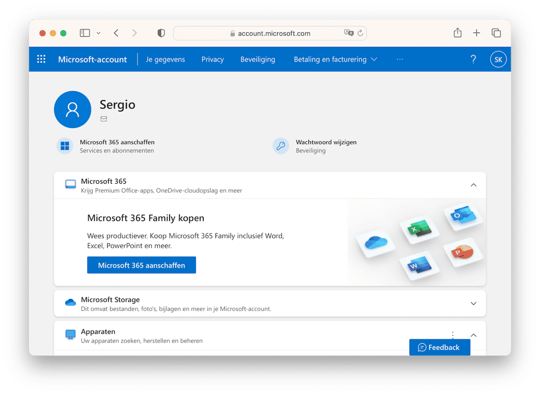The height and width of the screenshot is (394, 540).
Task: Click the Excel app tile in the banner
Action: click(x=420, y=230)
